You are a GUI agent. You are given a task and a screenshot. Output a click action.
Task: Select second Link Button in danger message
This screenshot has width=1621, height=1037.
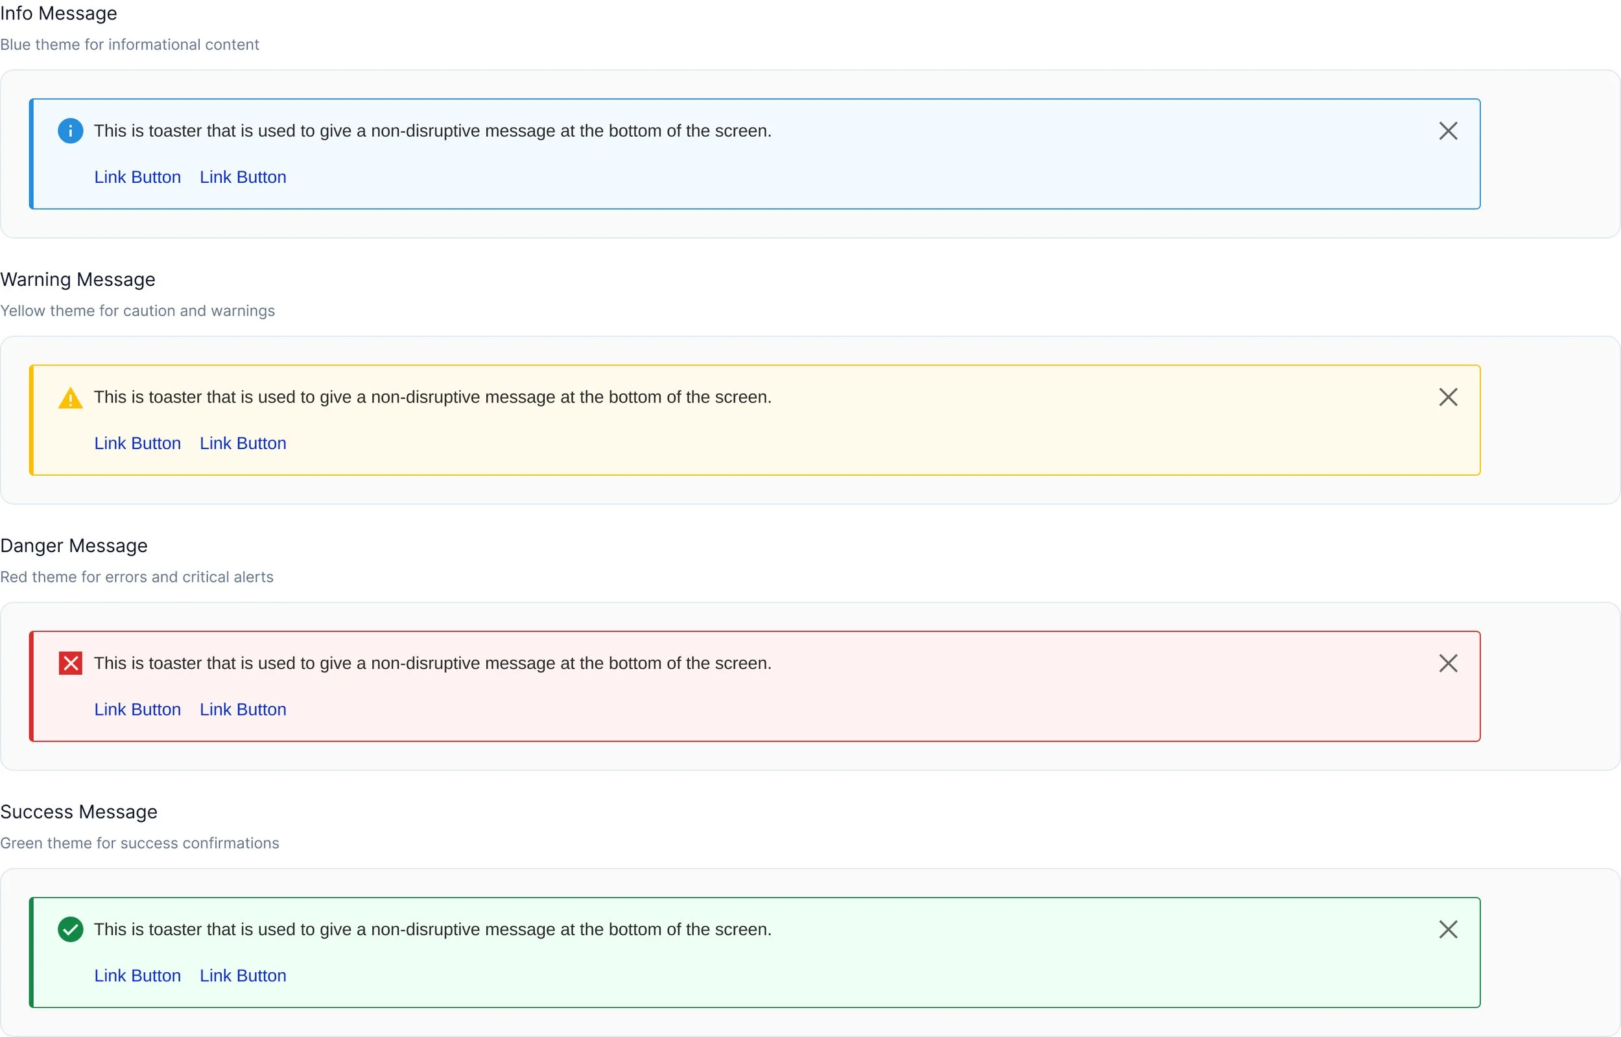click(x=243, y=709)
